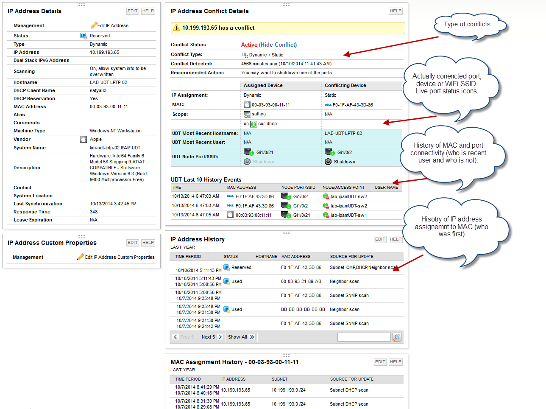
Task: Click Subnet DHCP scan in the 8:41:29 PM row
Action: pos(349,390)
